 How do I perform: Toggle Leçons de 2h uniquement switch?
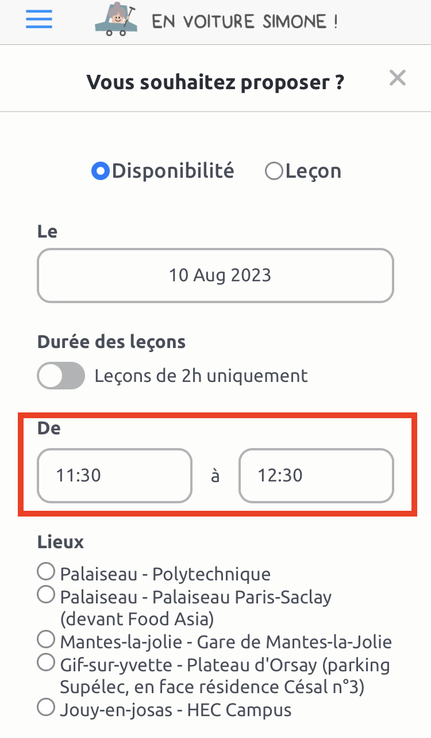[61, 376]
